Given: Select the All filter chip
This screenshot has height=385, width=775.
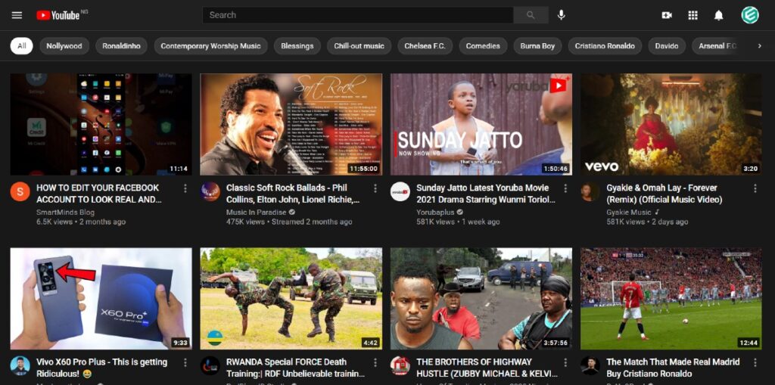Looking at the screenshot, I should pyautogui.click(x=22, y=46).
